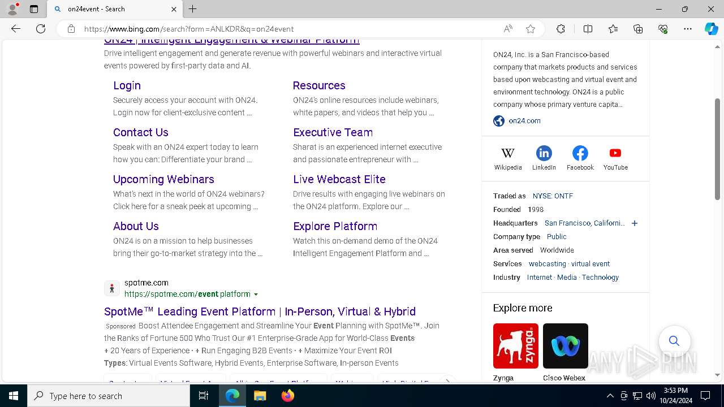Viewport: 724px width, 407px height.
Task: Open the https://spotme.com/event platform URL link
Action: click(187, 294)
